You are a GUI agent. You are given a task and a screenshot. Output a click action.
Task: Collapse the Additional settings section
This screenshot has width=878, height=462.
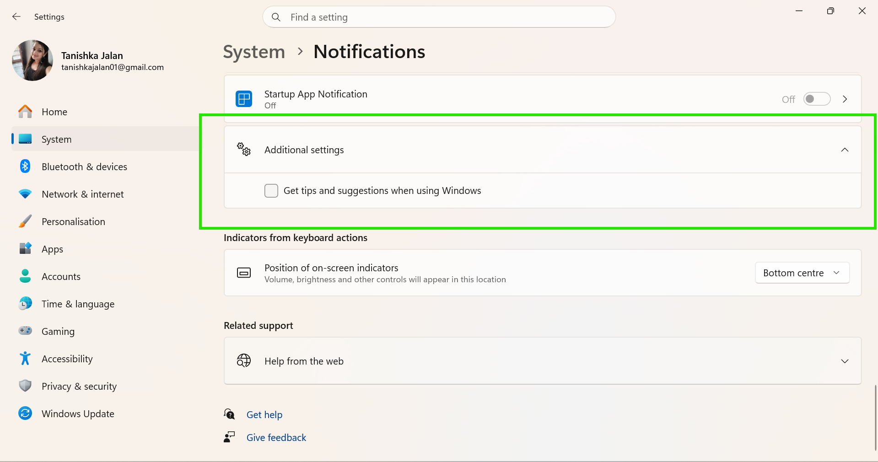click(845, 150)
